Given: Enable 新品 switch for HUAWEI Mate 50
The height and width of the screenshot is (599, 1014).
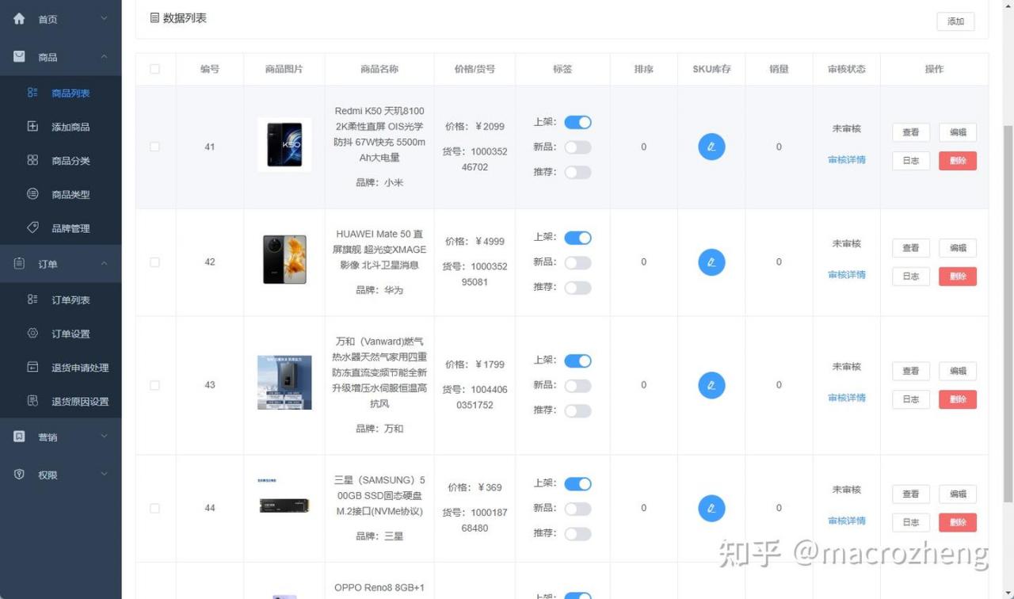Looking at the screenshot, I should [578, 262].
